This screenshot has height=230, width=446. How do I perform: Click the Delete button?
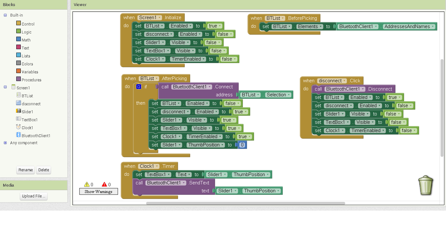point(44,170)
